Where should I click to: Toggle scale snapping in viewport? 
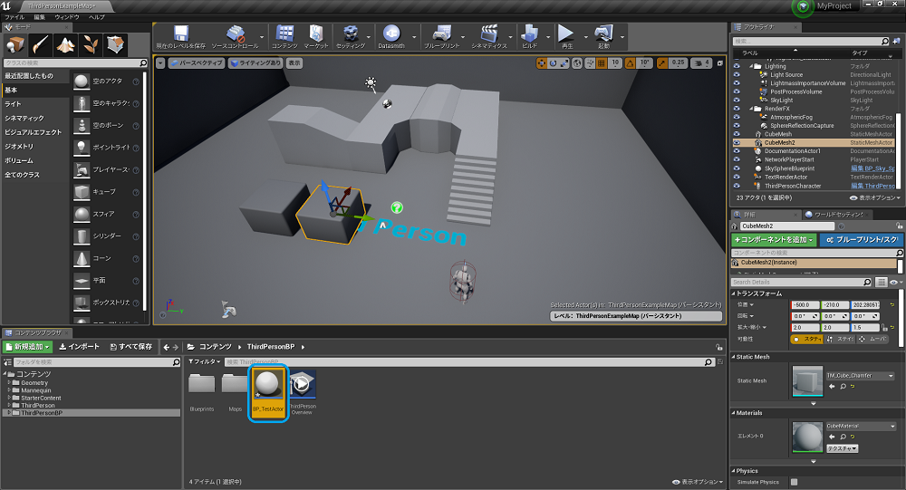coord(661,63)
